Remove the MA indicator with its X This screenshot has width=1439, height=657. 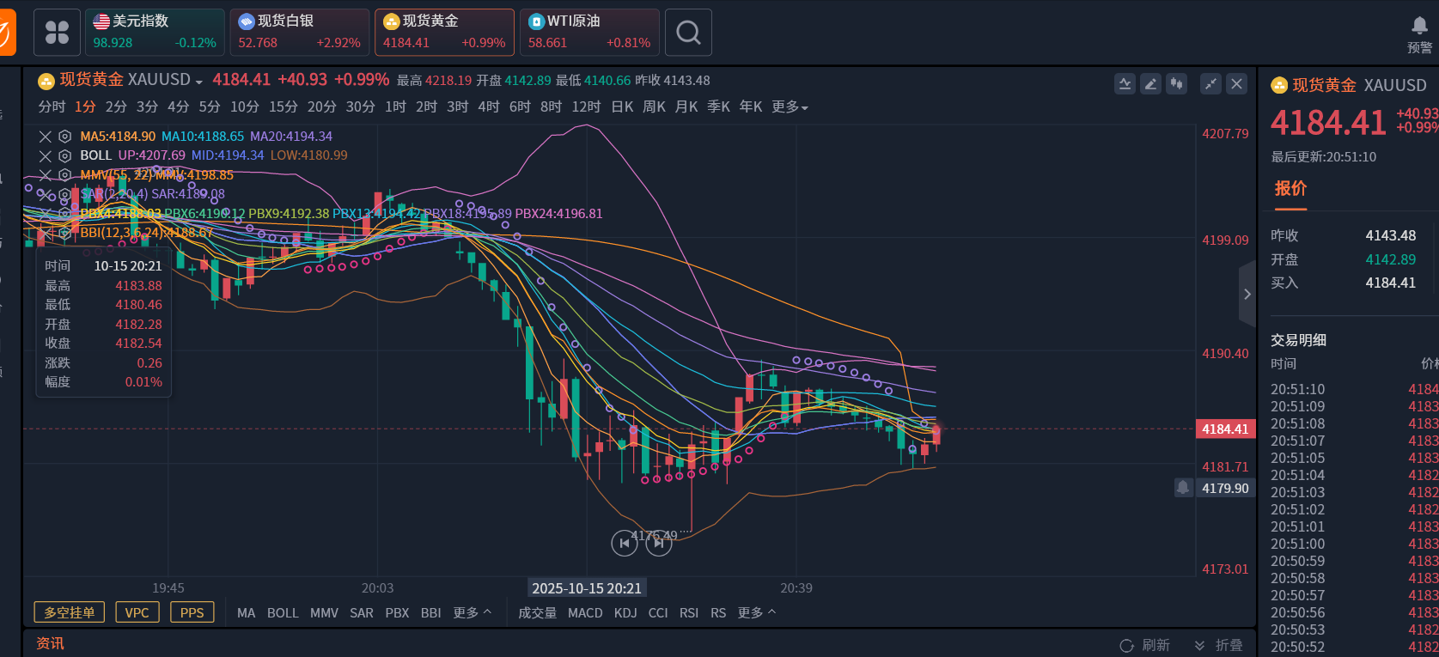pyautogui.click(x=46, y=137)
